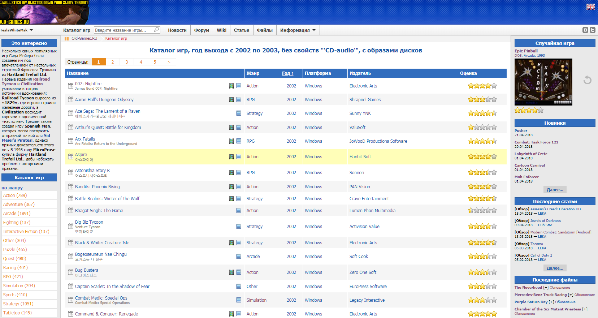Open screenshots icon for Aspire
The width and height of the screenshot is (598, 318).
(231, 157)
